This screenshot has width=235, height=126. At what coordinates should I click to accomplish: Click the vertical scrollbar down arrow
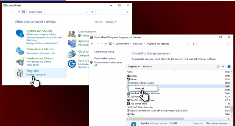tap(232, 116)
